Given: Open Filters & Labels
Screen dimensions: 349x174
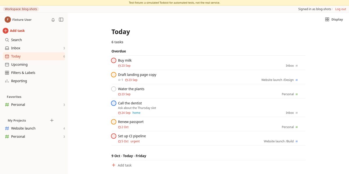Looking at the screenshot, I should tap(34, 73).
